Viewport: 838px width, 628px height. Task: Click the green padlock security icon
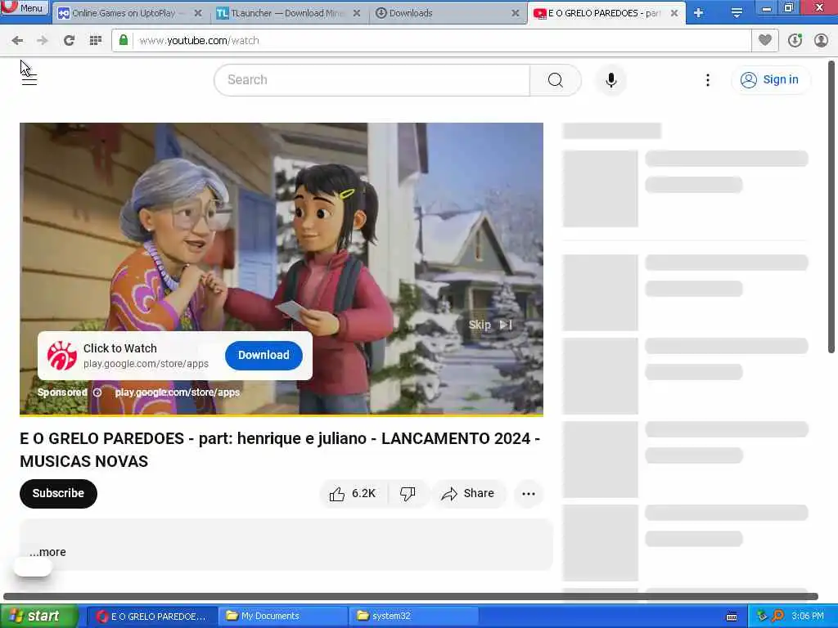[124, 40]
